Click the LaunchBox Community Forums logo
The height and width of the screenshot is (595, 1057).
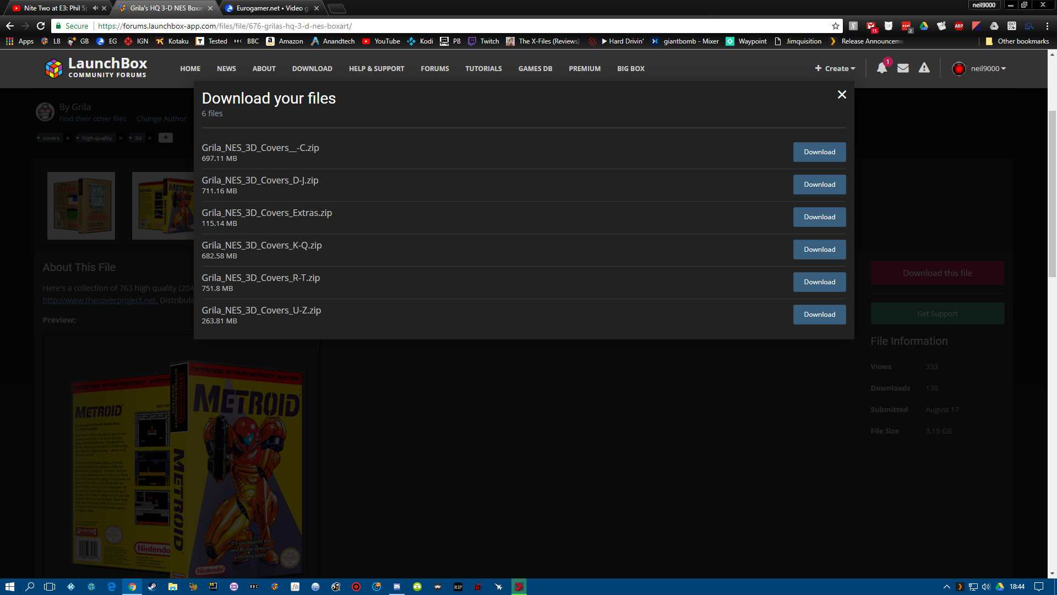(96, 68)
